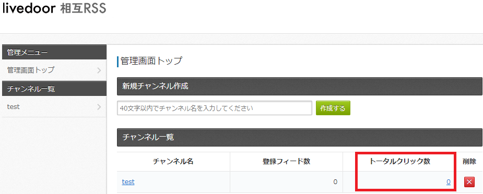Click the 削除 column header

(x=469, y=162)
